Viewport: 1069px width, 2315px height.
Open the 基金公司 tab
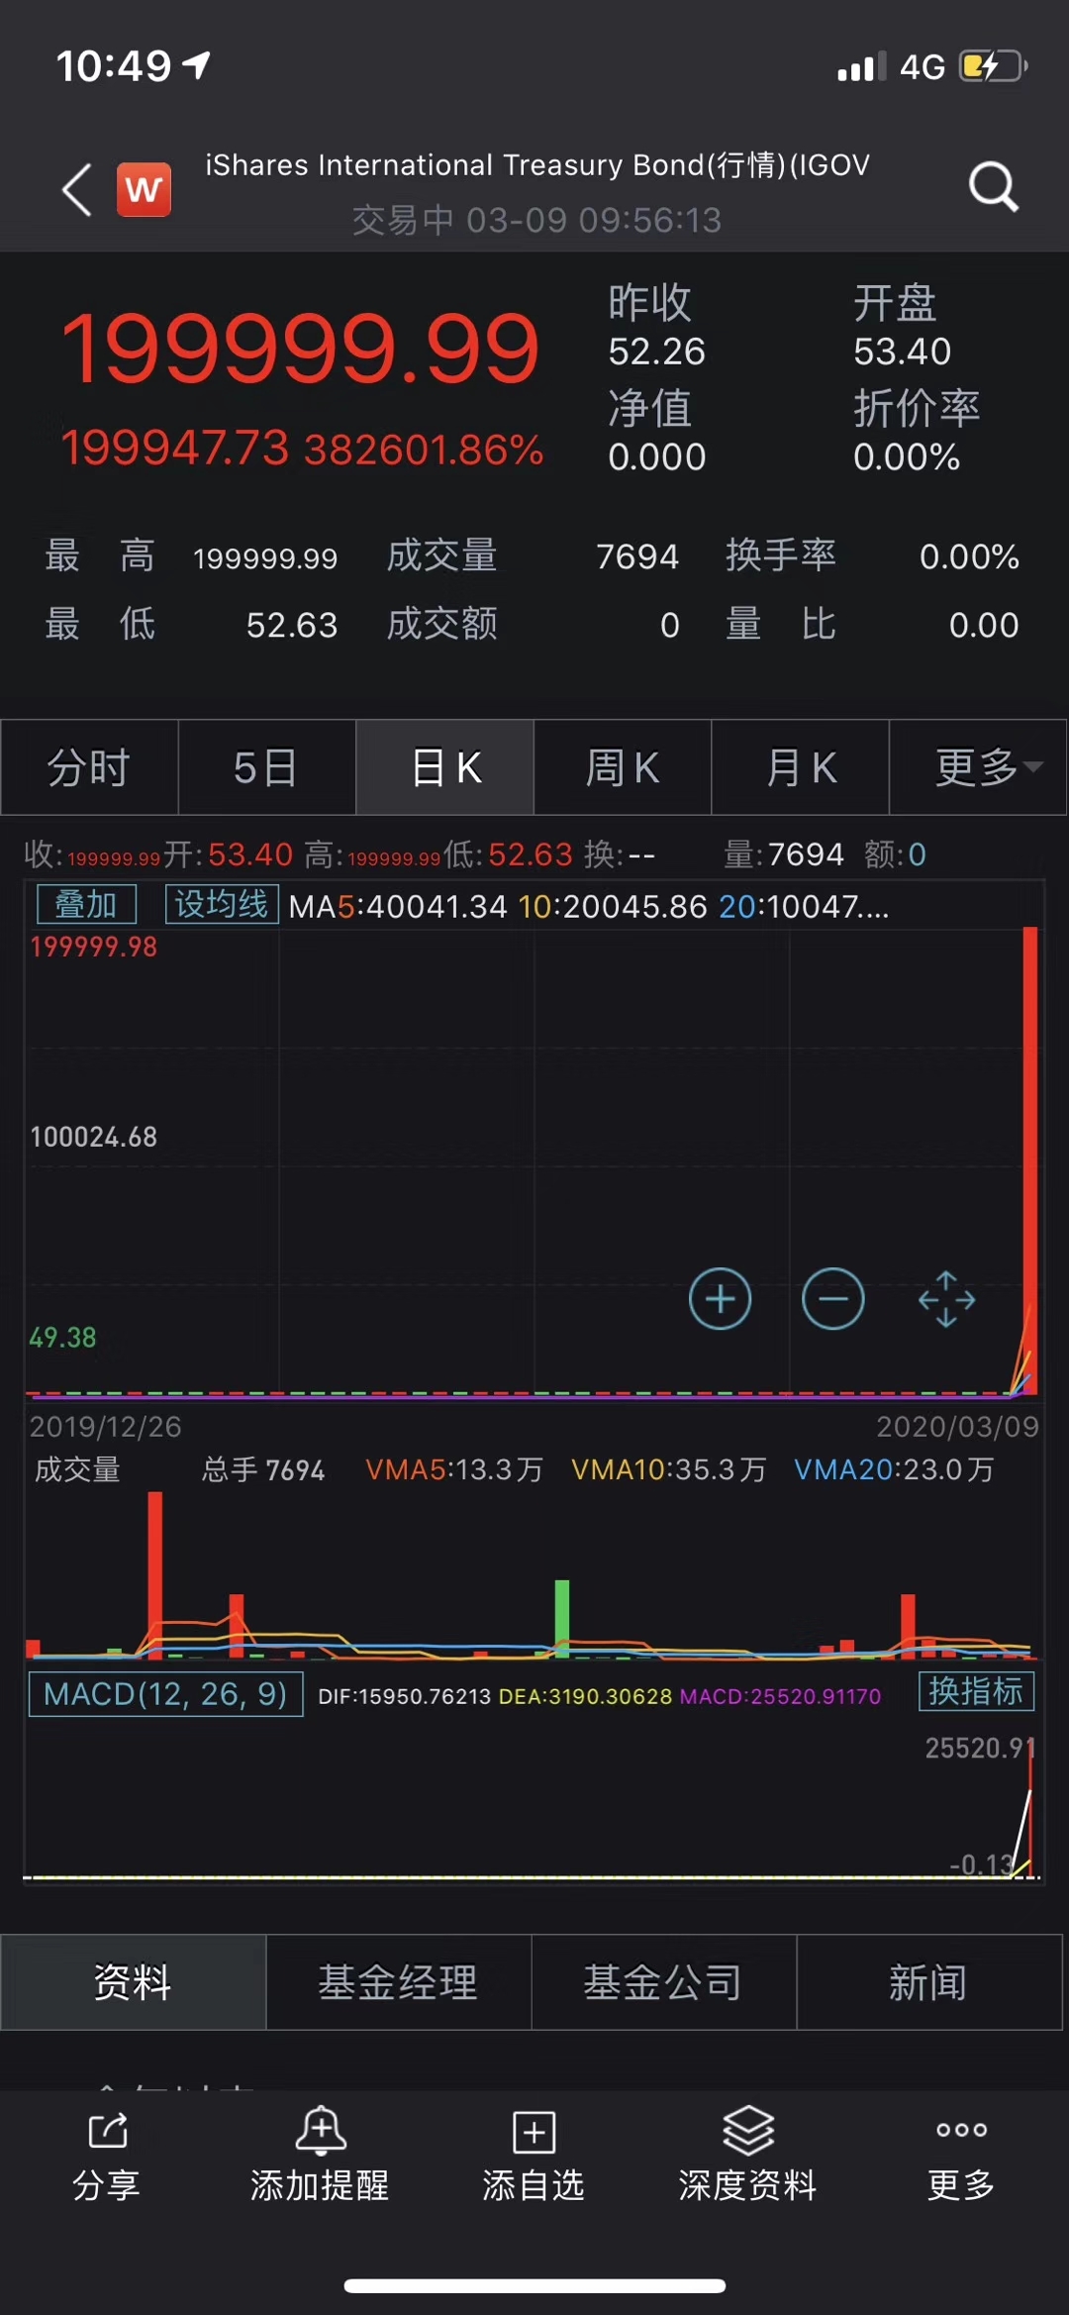click(664, 1982)
